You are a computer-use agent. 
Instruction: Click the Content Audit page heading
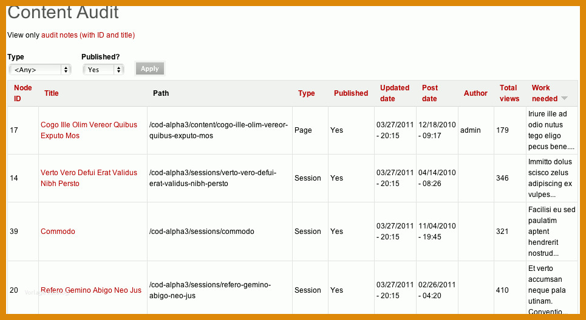pos(63,12)
